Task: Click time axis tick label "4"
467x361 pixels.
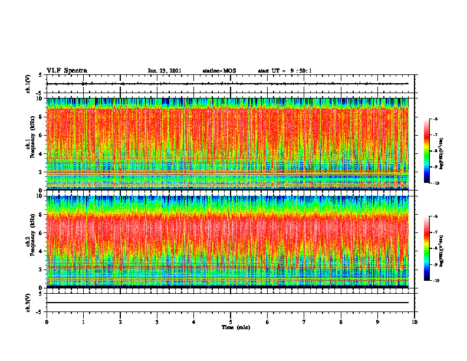Action: point(193,322)
